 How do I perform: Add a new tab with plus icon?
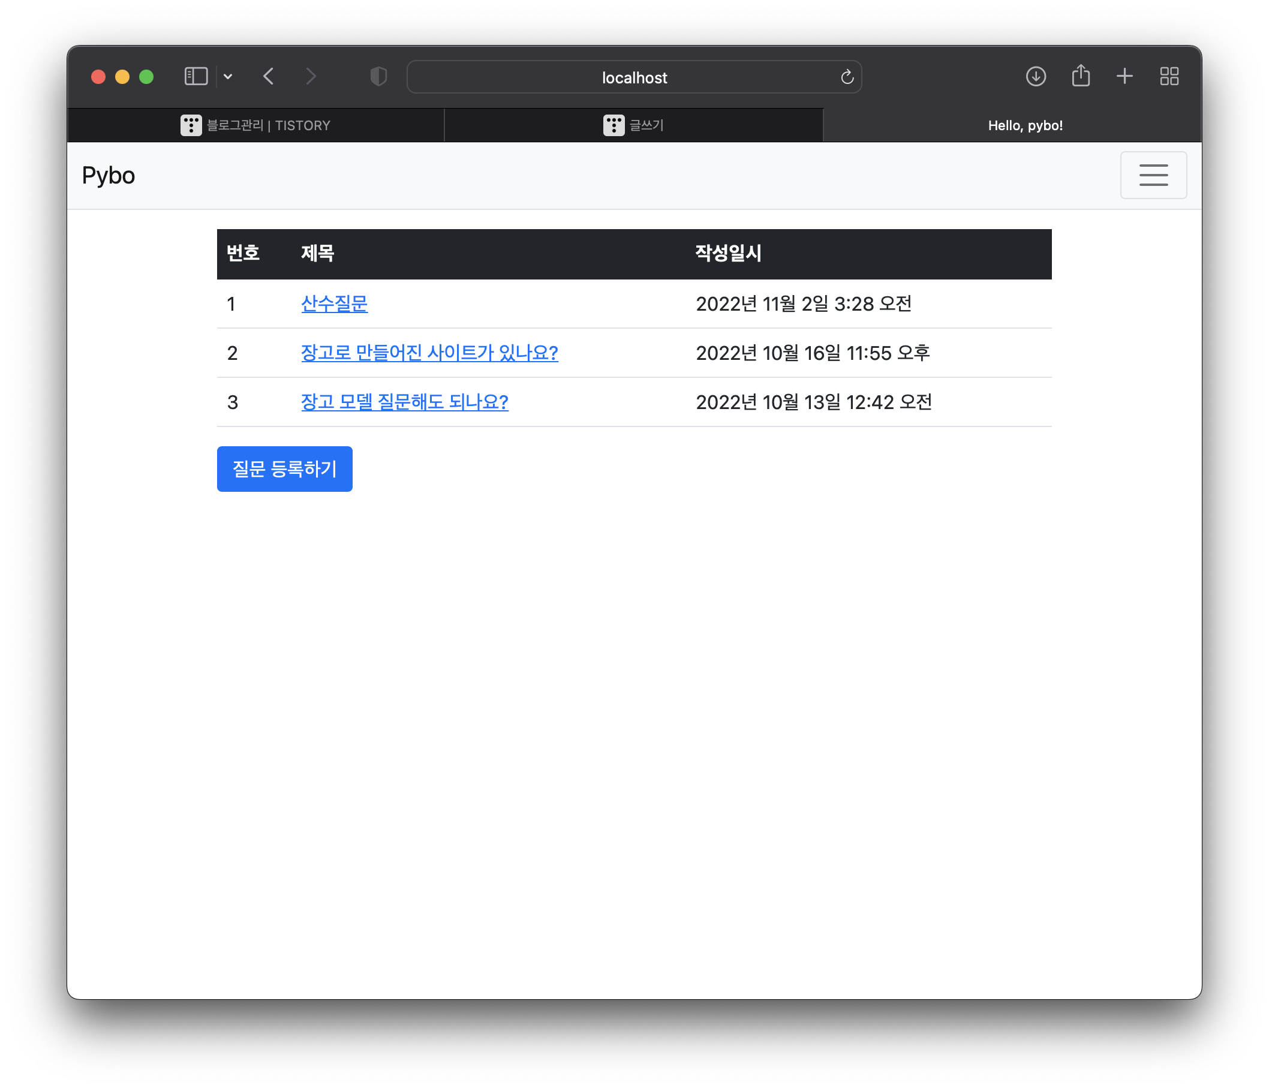pos(1124,77)
